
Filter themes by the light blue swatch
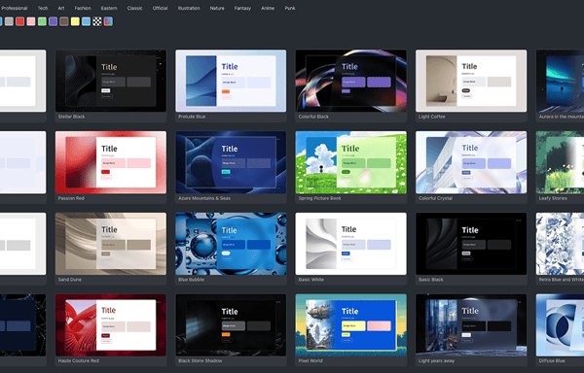(x=86, y=21)
